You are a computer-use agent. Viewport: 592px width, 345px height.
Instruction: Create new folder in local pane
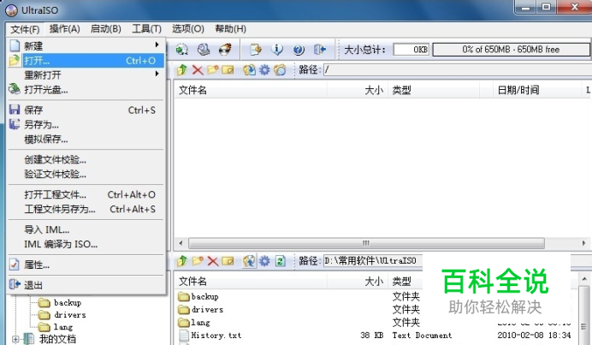(198, 261)
